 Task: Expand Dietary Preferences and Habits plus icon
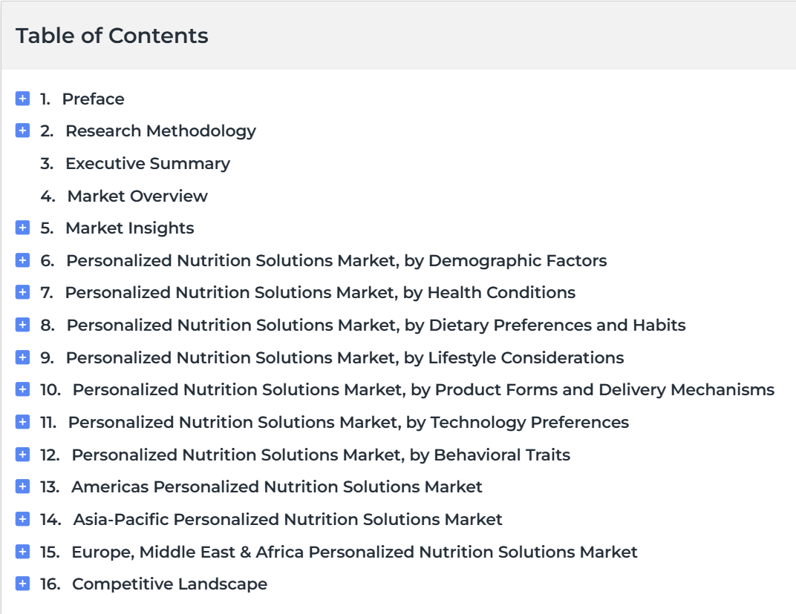point(22,325)
